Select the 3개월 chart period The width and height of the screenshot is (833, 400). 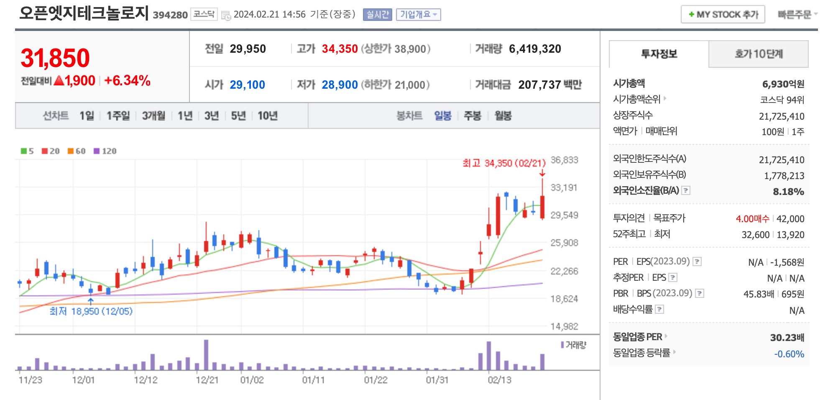pos(154,116)
